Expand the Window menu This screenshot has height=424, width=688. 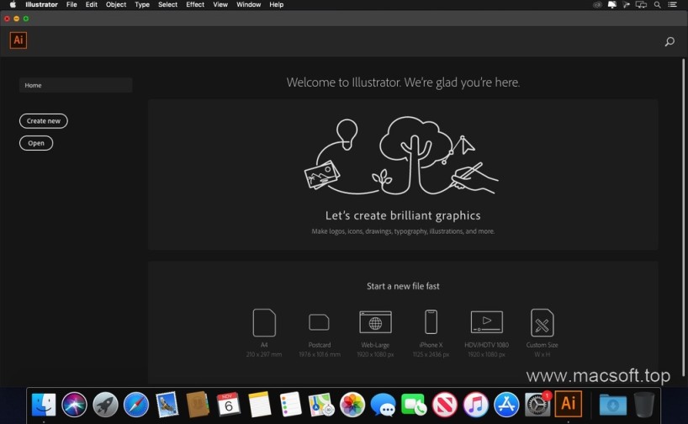(x=248, y=5)
